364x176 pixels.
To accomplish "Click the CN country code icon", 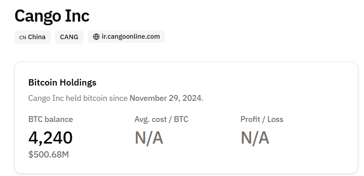I will pyautogui.click(x=23, y=37).
